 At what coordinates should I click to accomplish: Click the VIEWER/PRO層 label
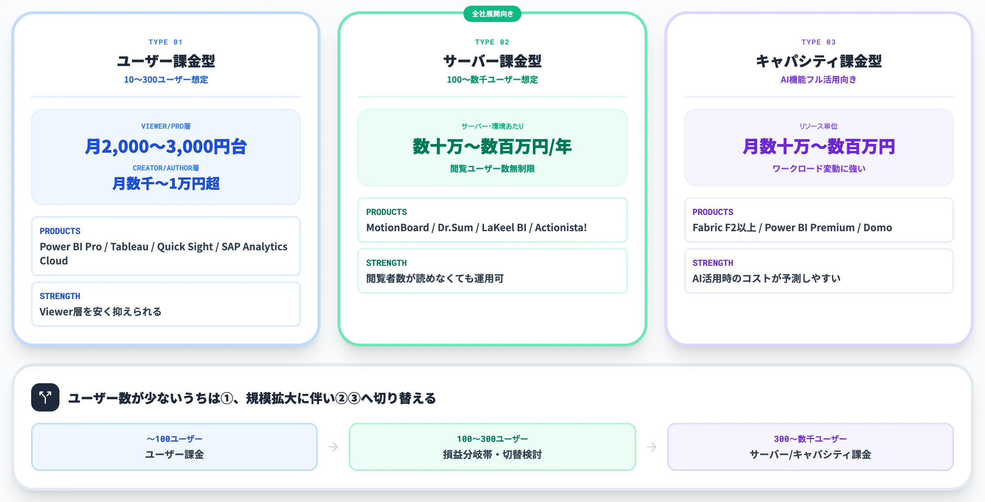[166, 126]
